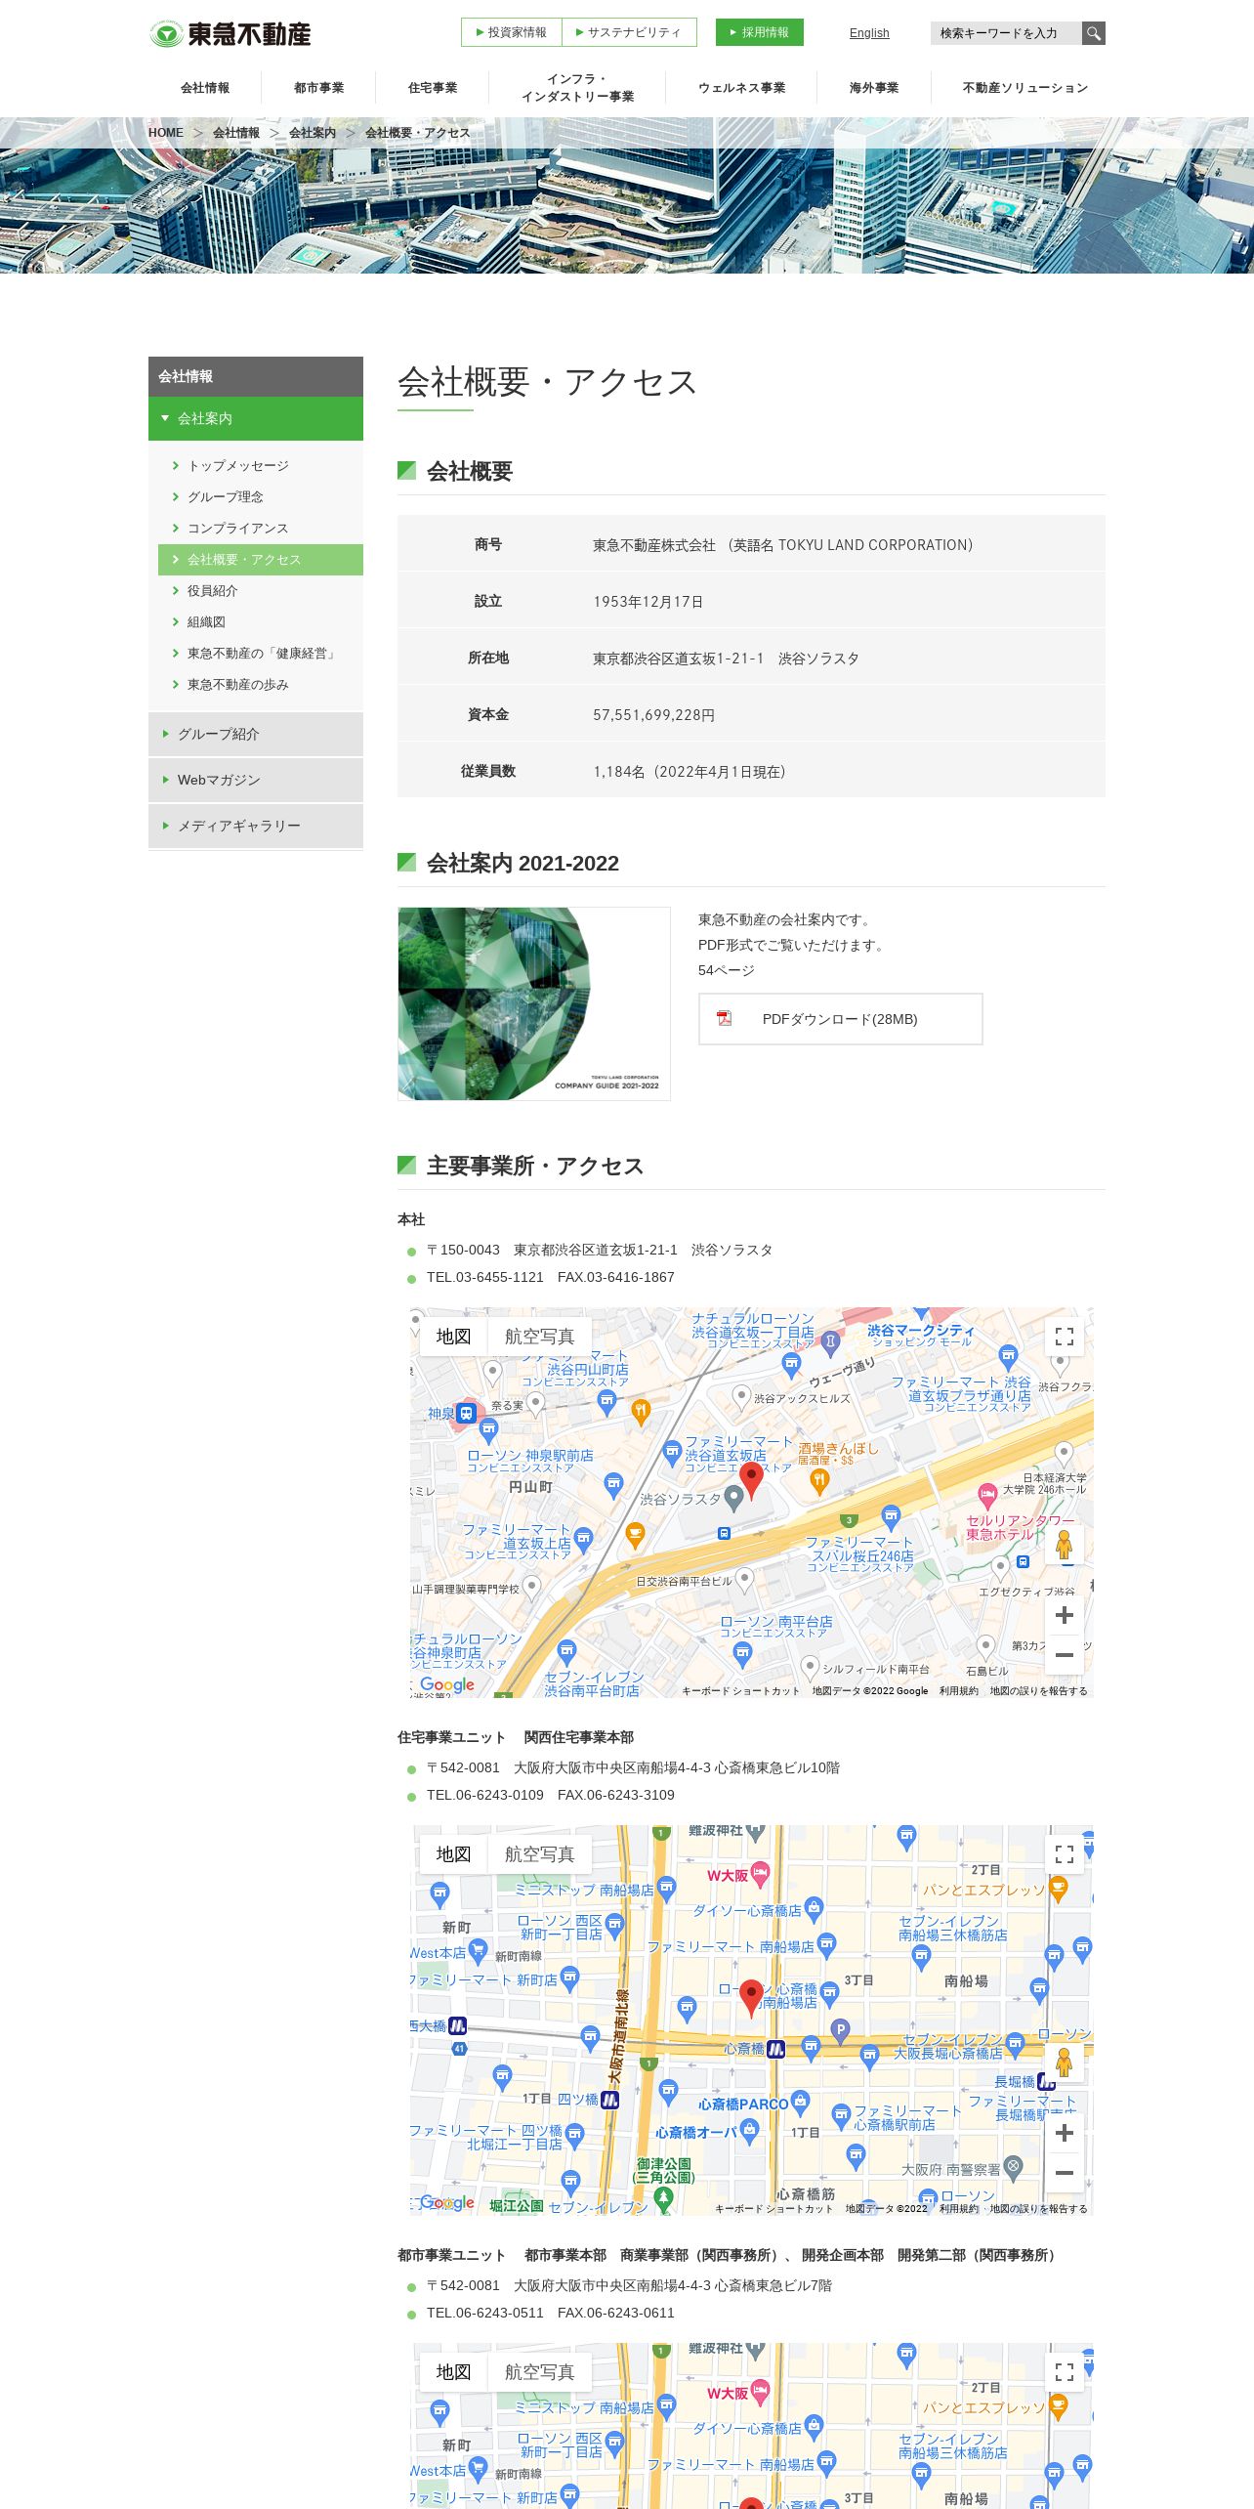Viewport: 1254px width, 2509px height.
Task: Click the red marker on first Osaka map
Action: pyautogui.click(x=751, y=1998)
